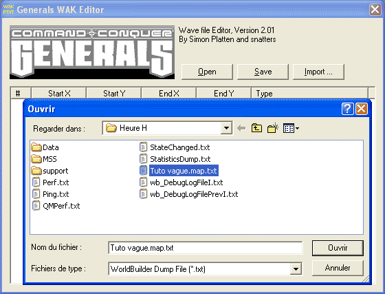
Task: Select the Data folder
Action: [x=45, y=147]
